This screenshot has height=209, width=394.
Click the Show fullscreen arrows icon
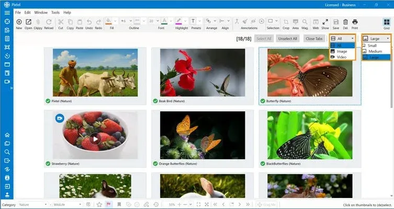[325, 22]
